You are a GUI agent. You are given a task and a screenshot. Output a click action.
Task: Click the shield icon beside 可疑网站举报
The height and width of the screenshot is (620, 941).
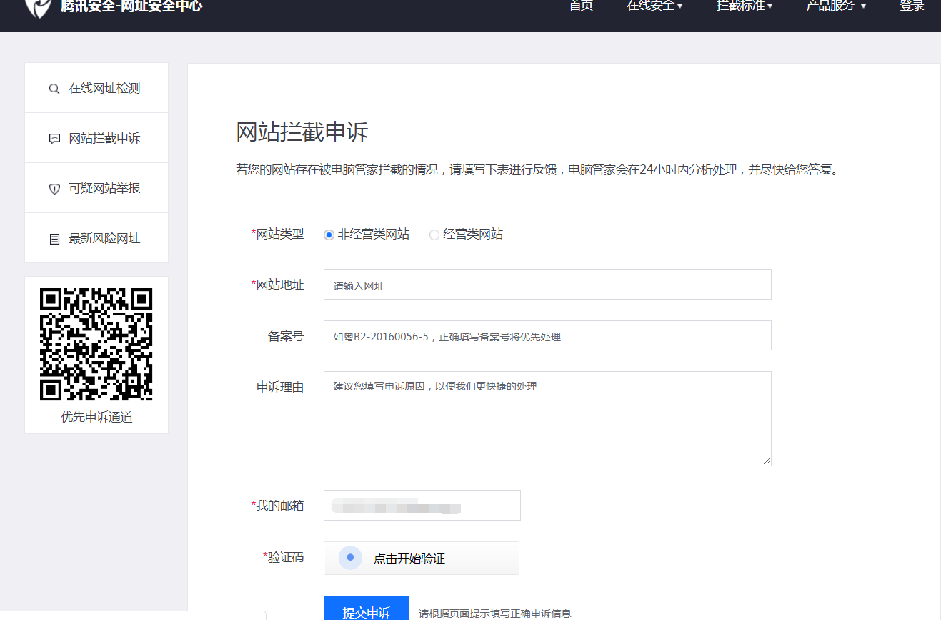click(x=54, y=189)
